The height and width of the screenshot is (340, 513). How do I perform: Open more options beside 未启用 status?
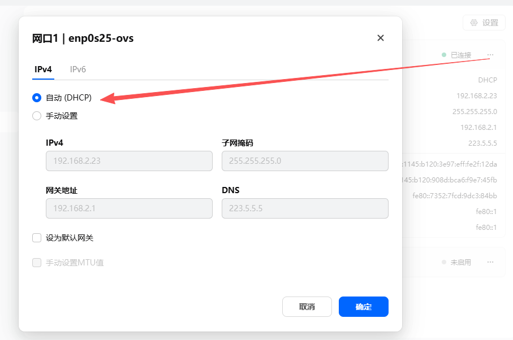[x=490, y=263]
